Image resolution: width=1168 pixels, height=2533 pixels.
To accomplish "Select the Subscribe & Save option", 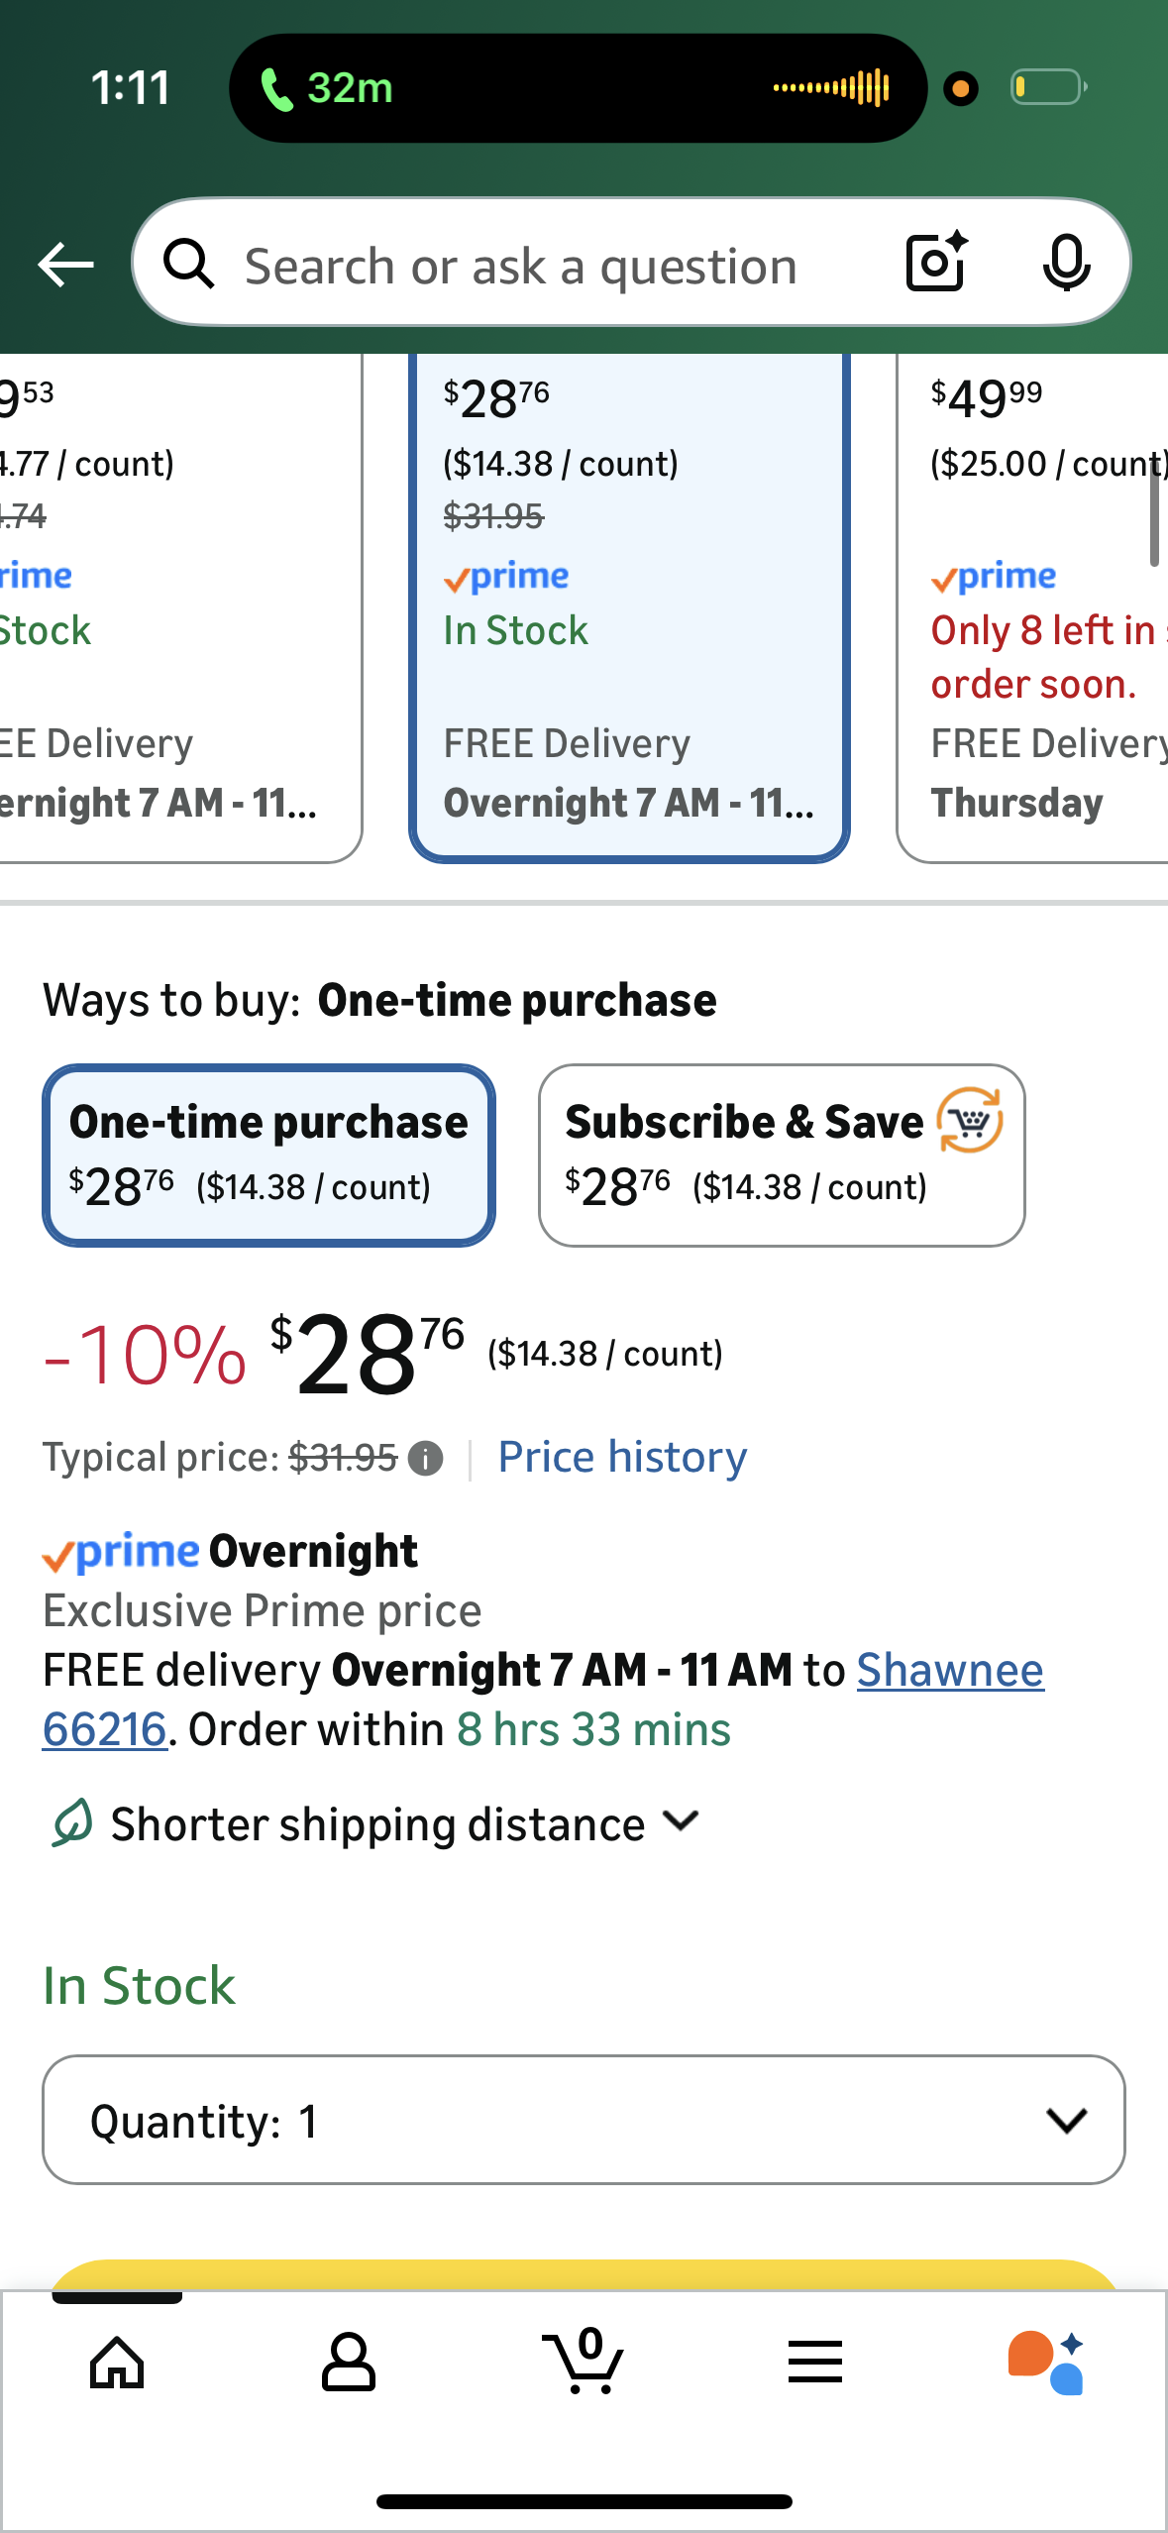I will 781,1156.
